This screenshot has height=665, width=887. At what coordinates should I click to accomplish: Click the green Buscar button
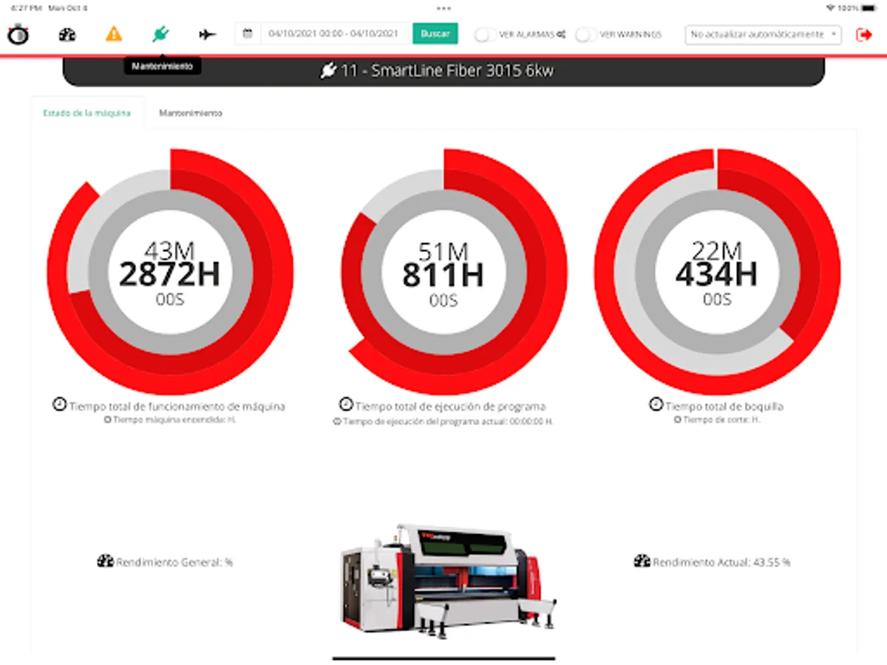[435, 34]
